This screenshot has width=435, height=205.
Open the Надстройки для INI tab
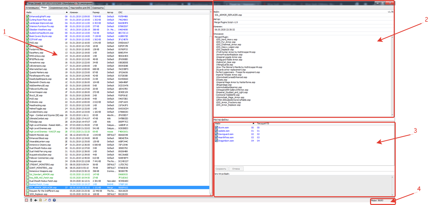[x=80, y=8]
